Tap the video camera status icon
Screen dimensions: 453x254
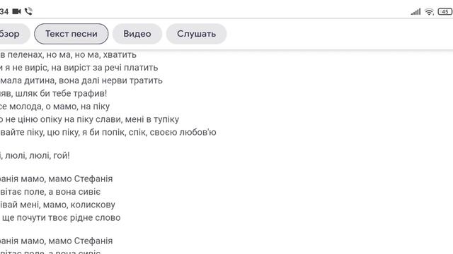pos(16,11)
